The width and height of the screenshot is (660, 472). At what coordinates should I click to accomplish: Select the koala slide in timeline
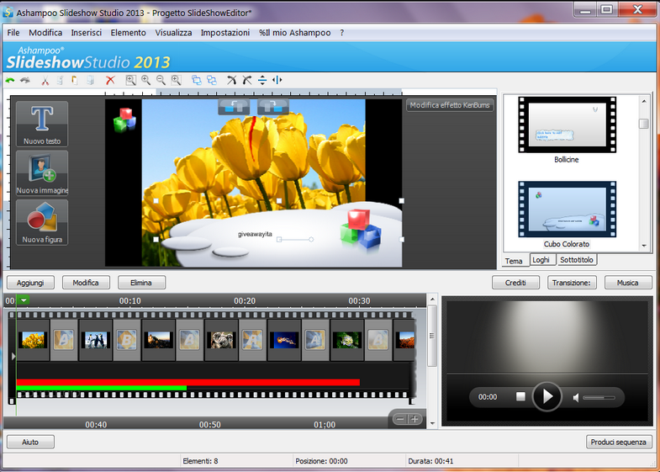point(221,340)
